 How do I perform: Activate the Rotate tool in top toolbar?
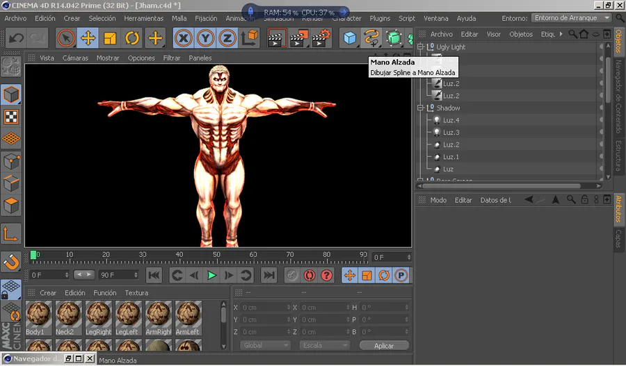(131, 38)
